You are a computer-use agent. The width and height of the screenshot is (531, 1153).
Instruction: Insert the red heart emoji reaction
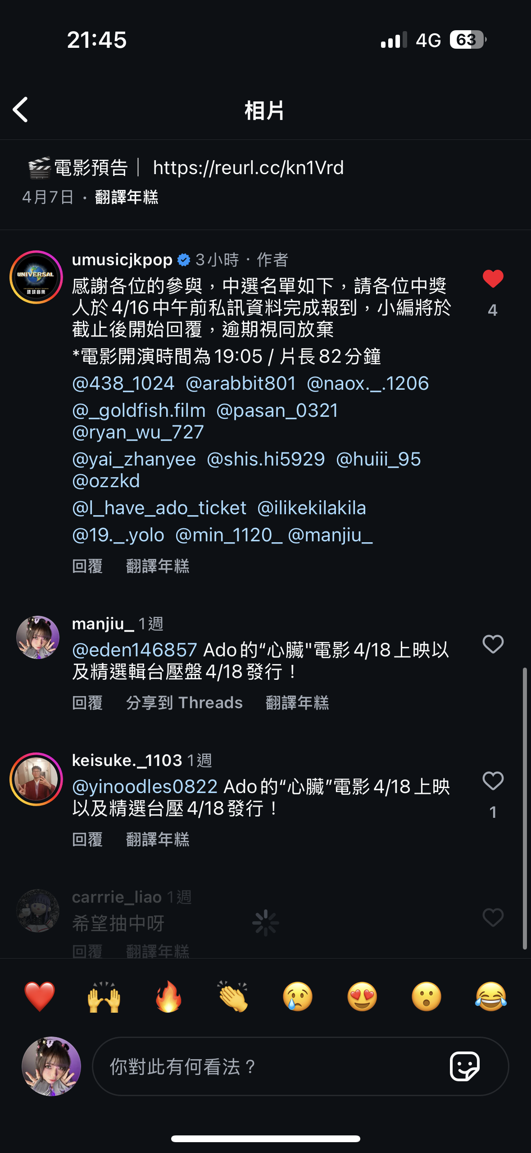coord(40,996)
